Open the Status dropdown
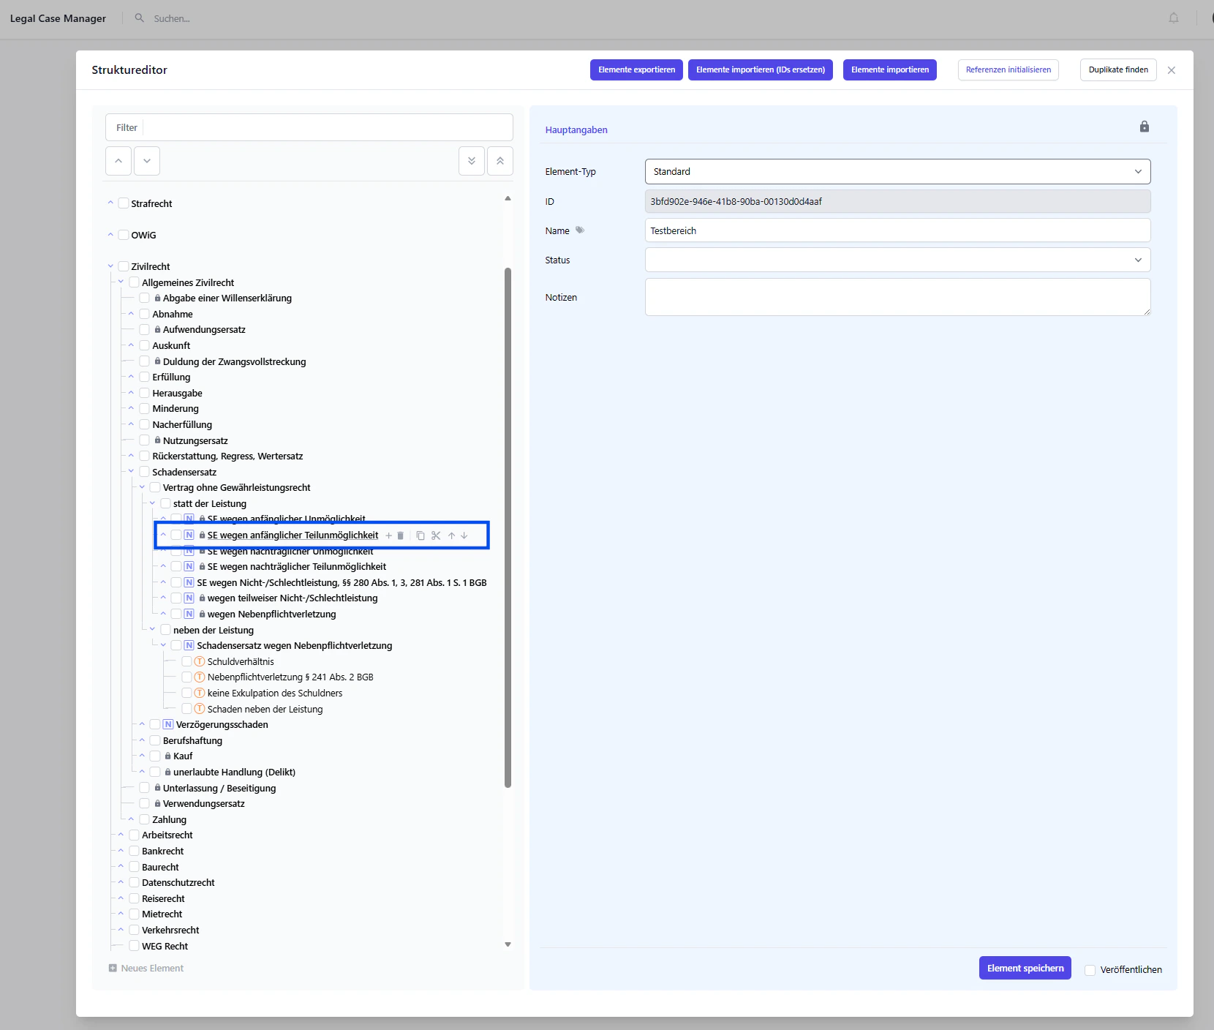This screenshot has width=1214, height=1030. click(897, 260)
